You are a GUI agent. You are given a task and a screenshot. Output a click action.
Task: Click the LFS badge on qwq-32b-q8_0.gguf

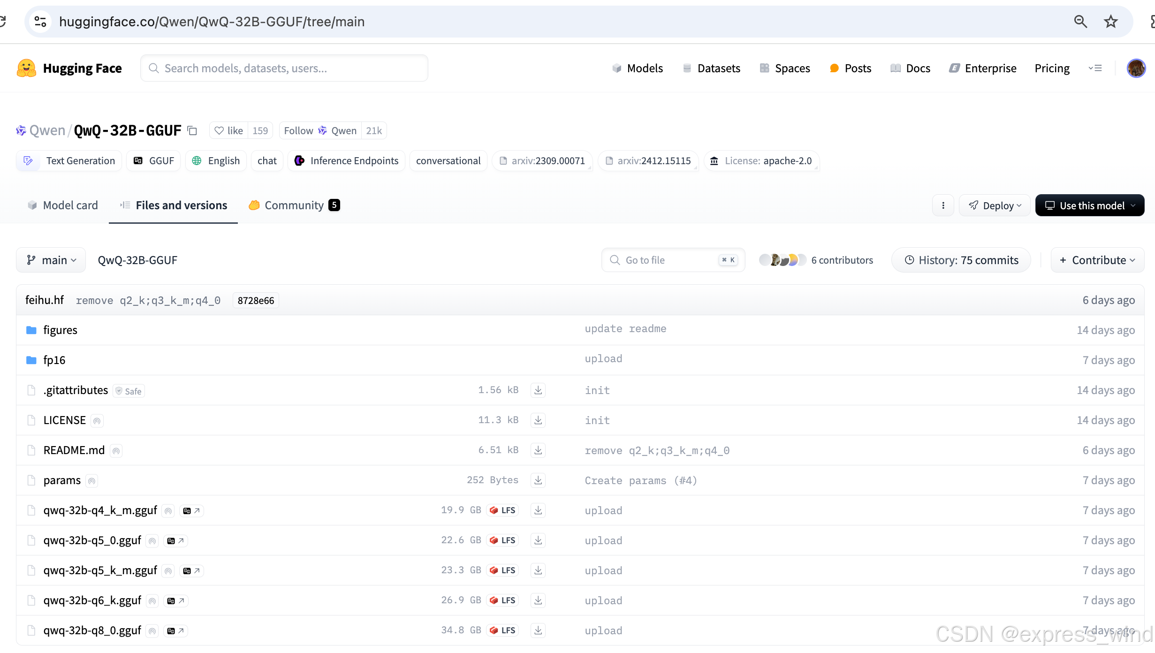(x=502, y=630)
